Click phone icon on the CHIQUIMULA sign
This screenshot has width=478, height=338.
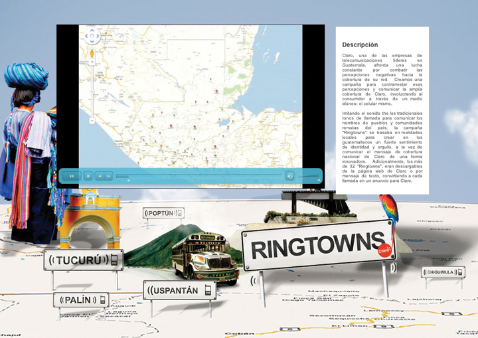pos(460,272)
